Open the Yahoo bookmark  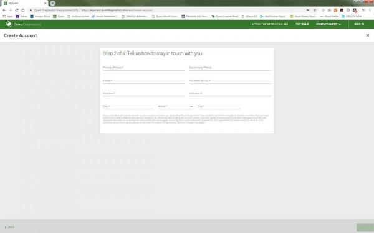coord(21,16)
